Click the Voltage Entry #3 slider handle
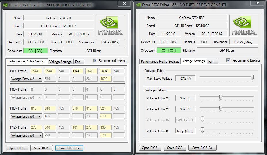This screenshot has width=267, height=155. [203, 130]
